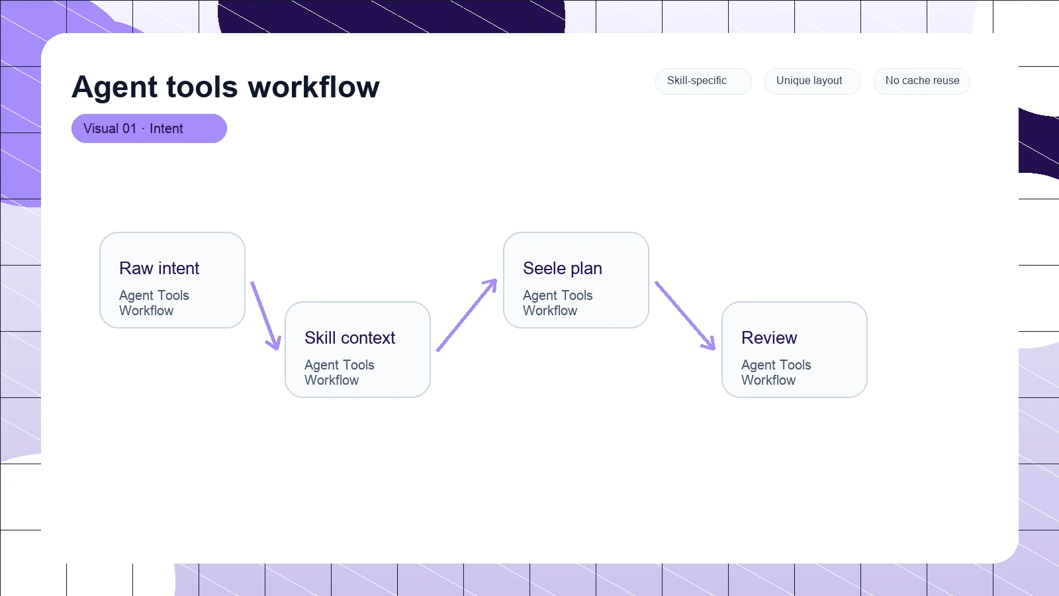Viewport: 1059px width, 596px height.
Task: Click arrow from Seele plan to Review
Action: point(685,315)
